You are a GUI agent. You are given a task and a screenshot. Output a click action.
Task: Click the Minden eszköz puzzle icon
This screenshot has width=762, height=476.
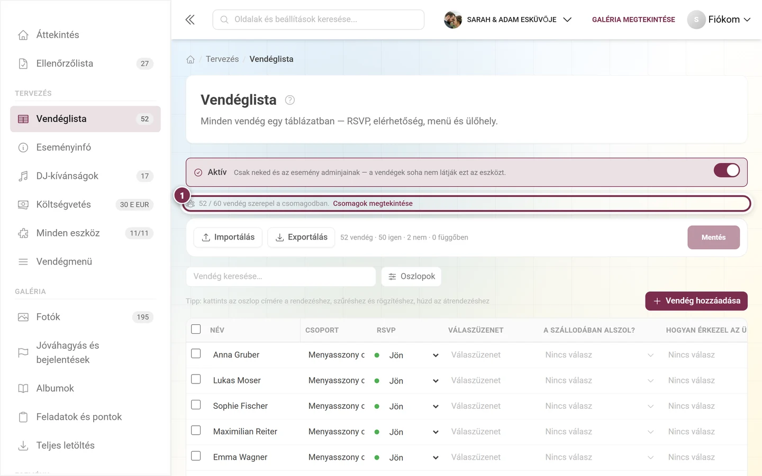tap(23, 233)
